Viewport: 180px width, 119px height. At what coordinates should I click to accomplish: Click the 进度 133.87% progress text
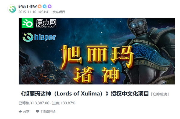coord(64,103)
